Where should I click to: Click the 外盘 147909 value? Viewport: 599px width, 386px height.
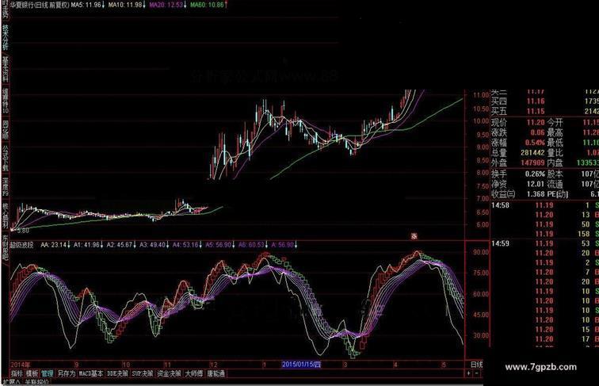(x=532, y=162)
